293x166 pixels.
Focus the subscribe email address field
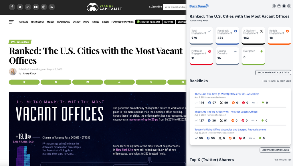[x=175, y=7]
